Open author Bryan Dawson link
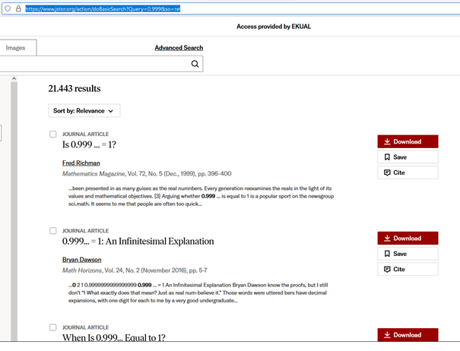Viewport: 460px width, 351px height. point(82,260)
